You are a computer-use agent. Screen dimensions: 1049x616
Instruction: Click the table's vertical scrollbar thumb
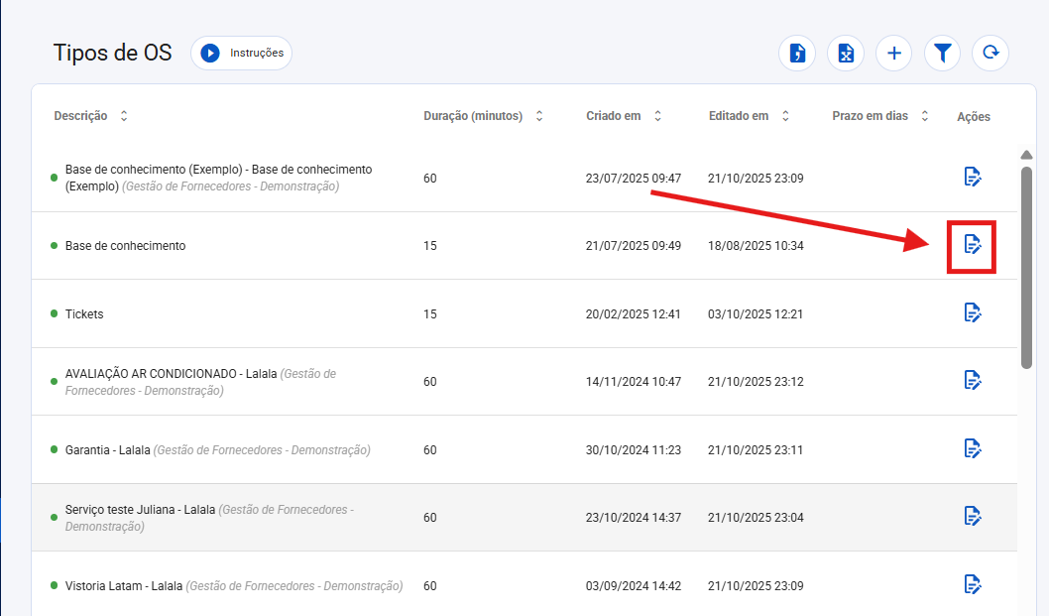[1026, 266]
